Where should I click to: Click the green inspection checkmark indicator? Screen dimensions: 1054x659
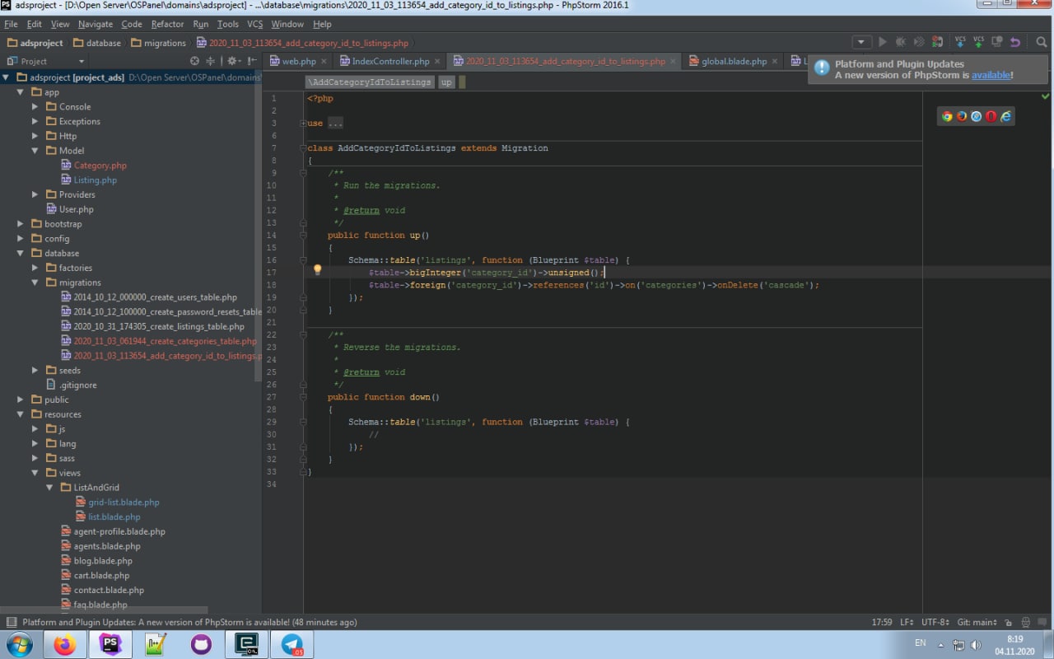[1047, 96]
